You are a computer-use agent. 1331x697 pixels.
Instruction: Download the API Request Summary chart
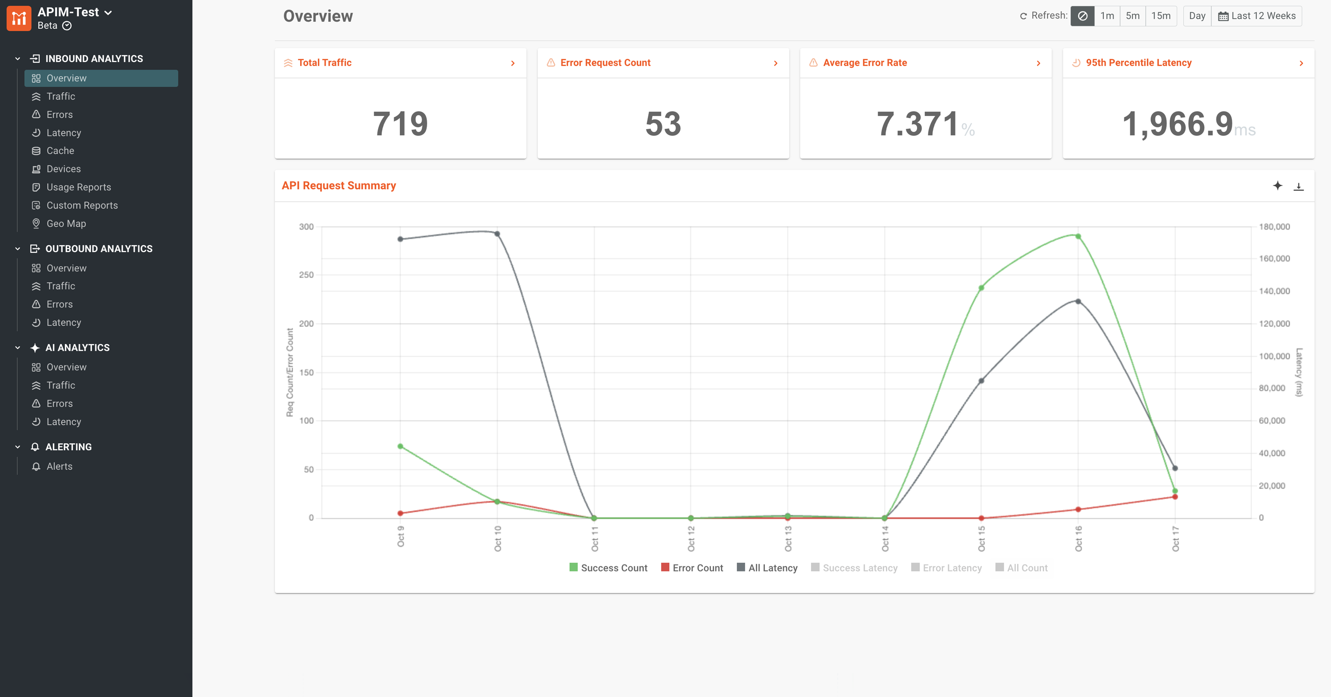(x=1300, y=186)
